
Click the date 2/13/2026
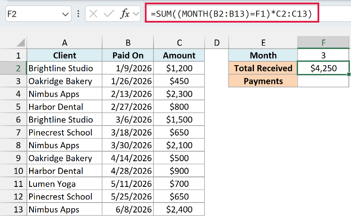click(x=128, y=94)
